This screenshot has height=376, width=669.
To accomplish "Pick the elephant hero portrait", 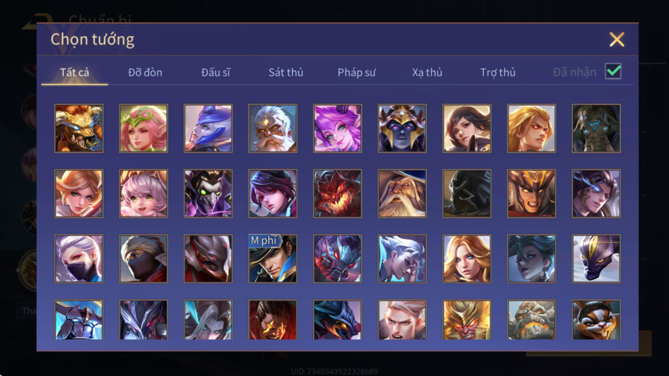I will (596, 129).
